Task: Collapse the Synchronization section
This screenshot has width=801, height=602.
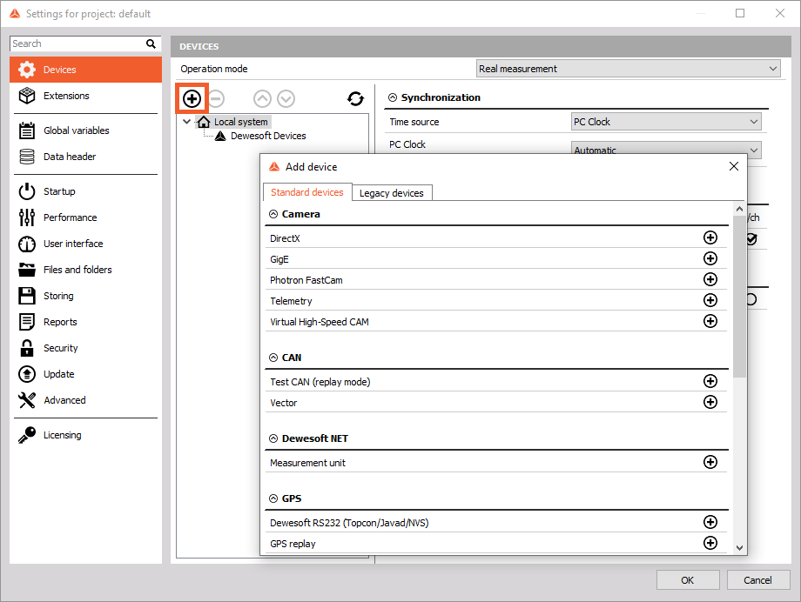Action: pyautogui.click(x=393, y=97)
